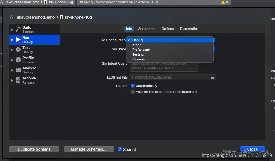Expand the Archive action disclosure triangle
This screenshot has width=275, height=161.
tap(12, 80)
